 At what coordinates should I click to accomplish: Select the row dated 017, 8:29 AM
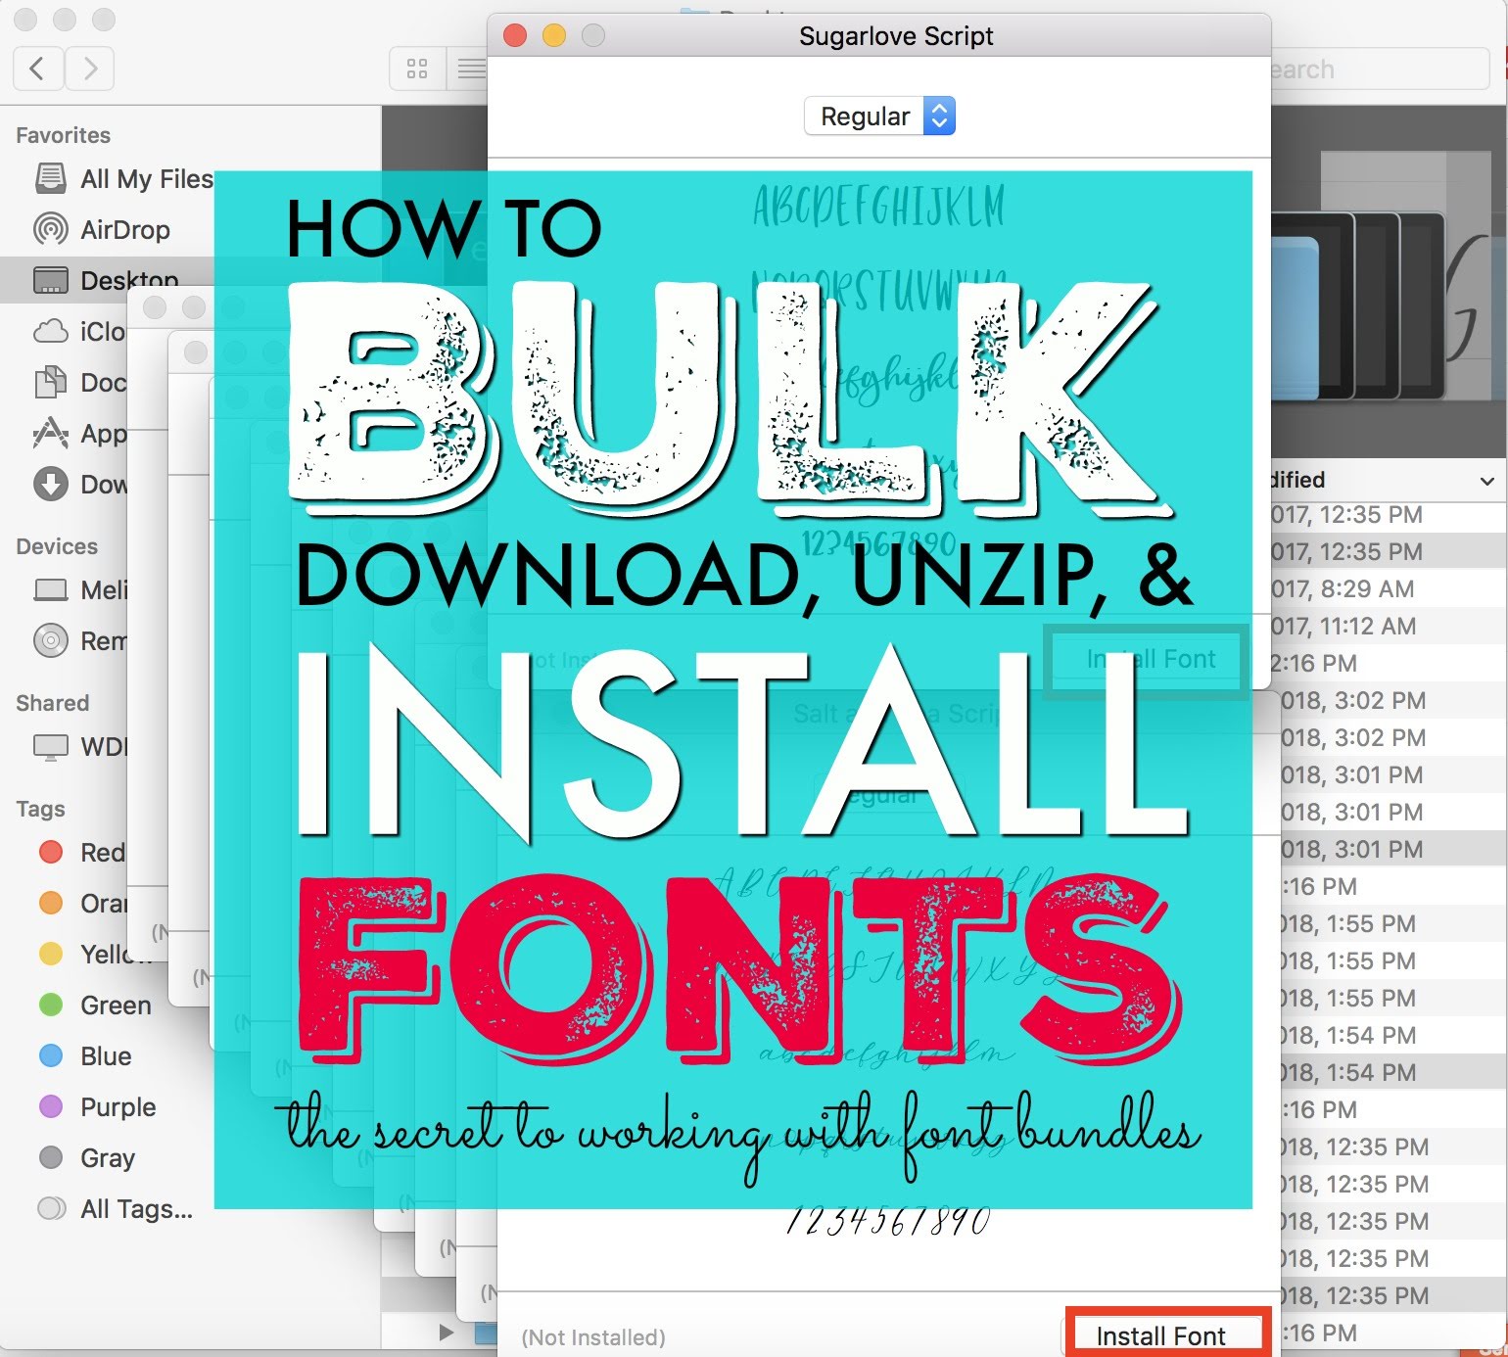[x=1389, y=588]
